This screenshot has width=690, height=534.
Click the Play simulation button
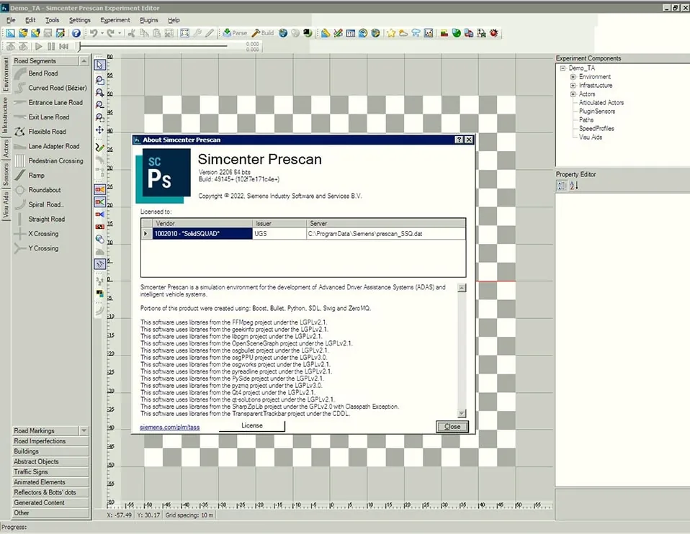(39, 46)
